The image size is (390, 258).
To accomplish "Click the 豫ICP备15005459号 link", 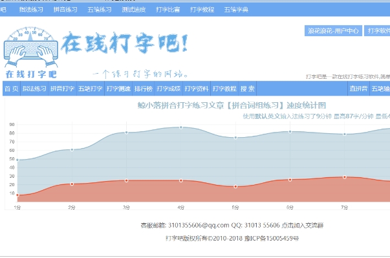I will pyautogui.click(x=272, y=239).
